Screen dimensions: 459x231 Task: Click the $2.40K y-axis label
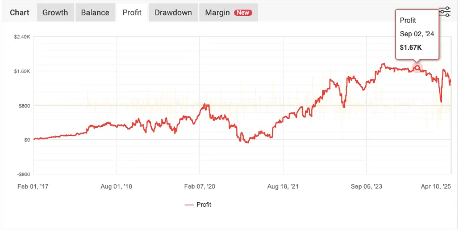22,37
